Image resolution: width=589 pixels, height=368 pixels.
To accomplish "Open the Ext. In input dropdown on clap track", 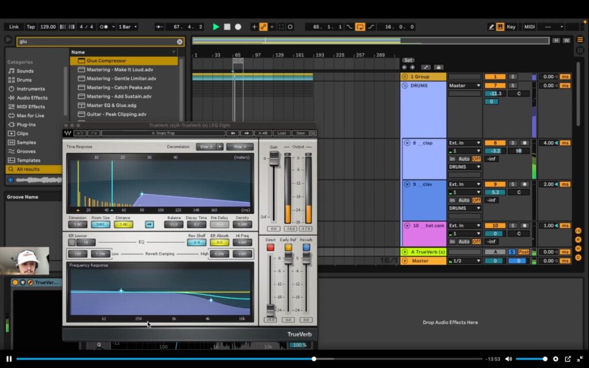I will click(464, 143).
